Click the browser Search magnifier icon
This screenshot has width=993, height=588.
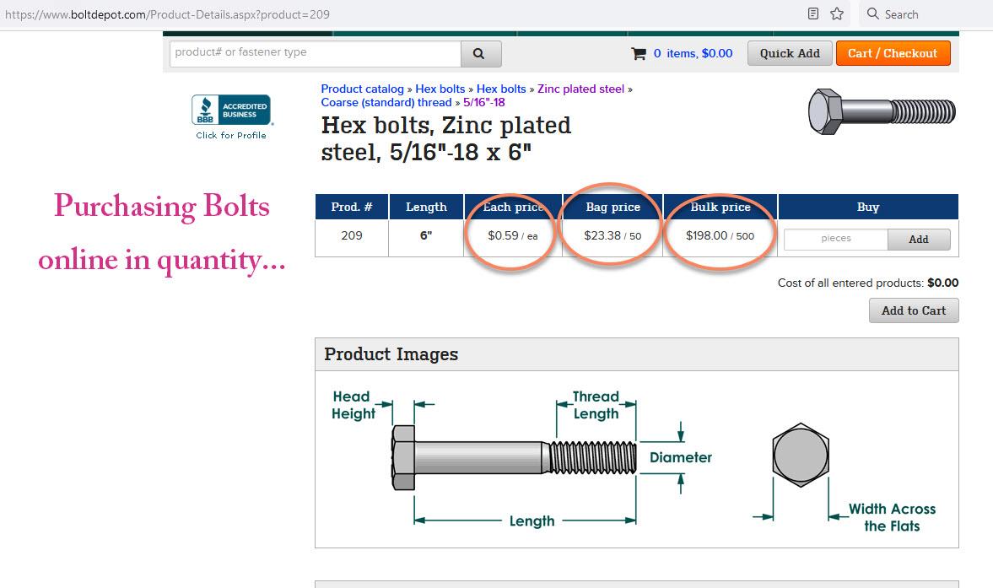tap(872, 14)
